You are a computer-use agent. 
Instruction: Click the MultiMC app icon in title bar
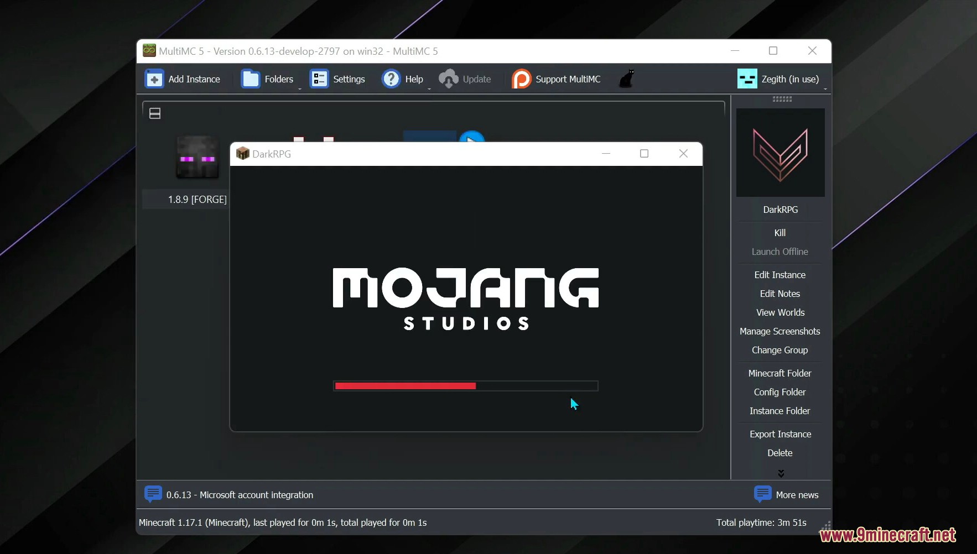point(149,51)
